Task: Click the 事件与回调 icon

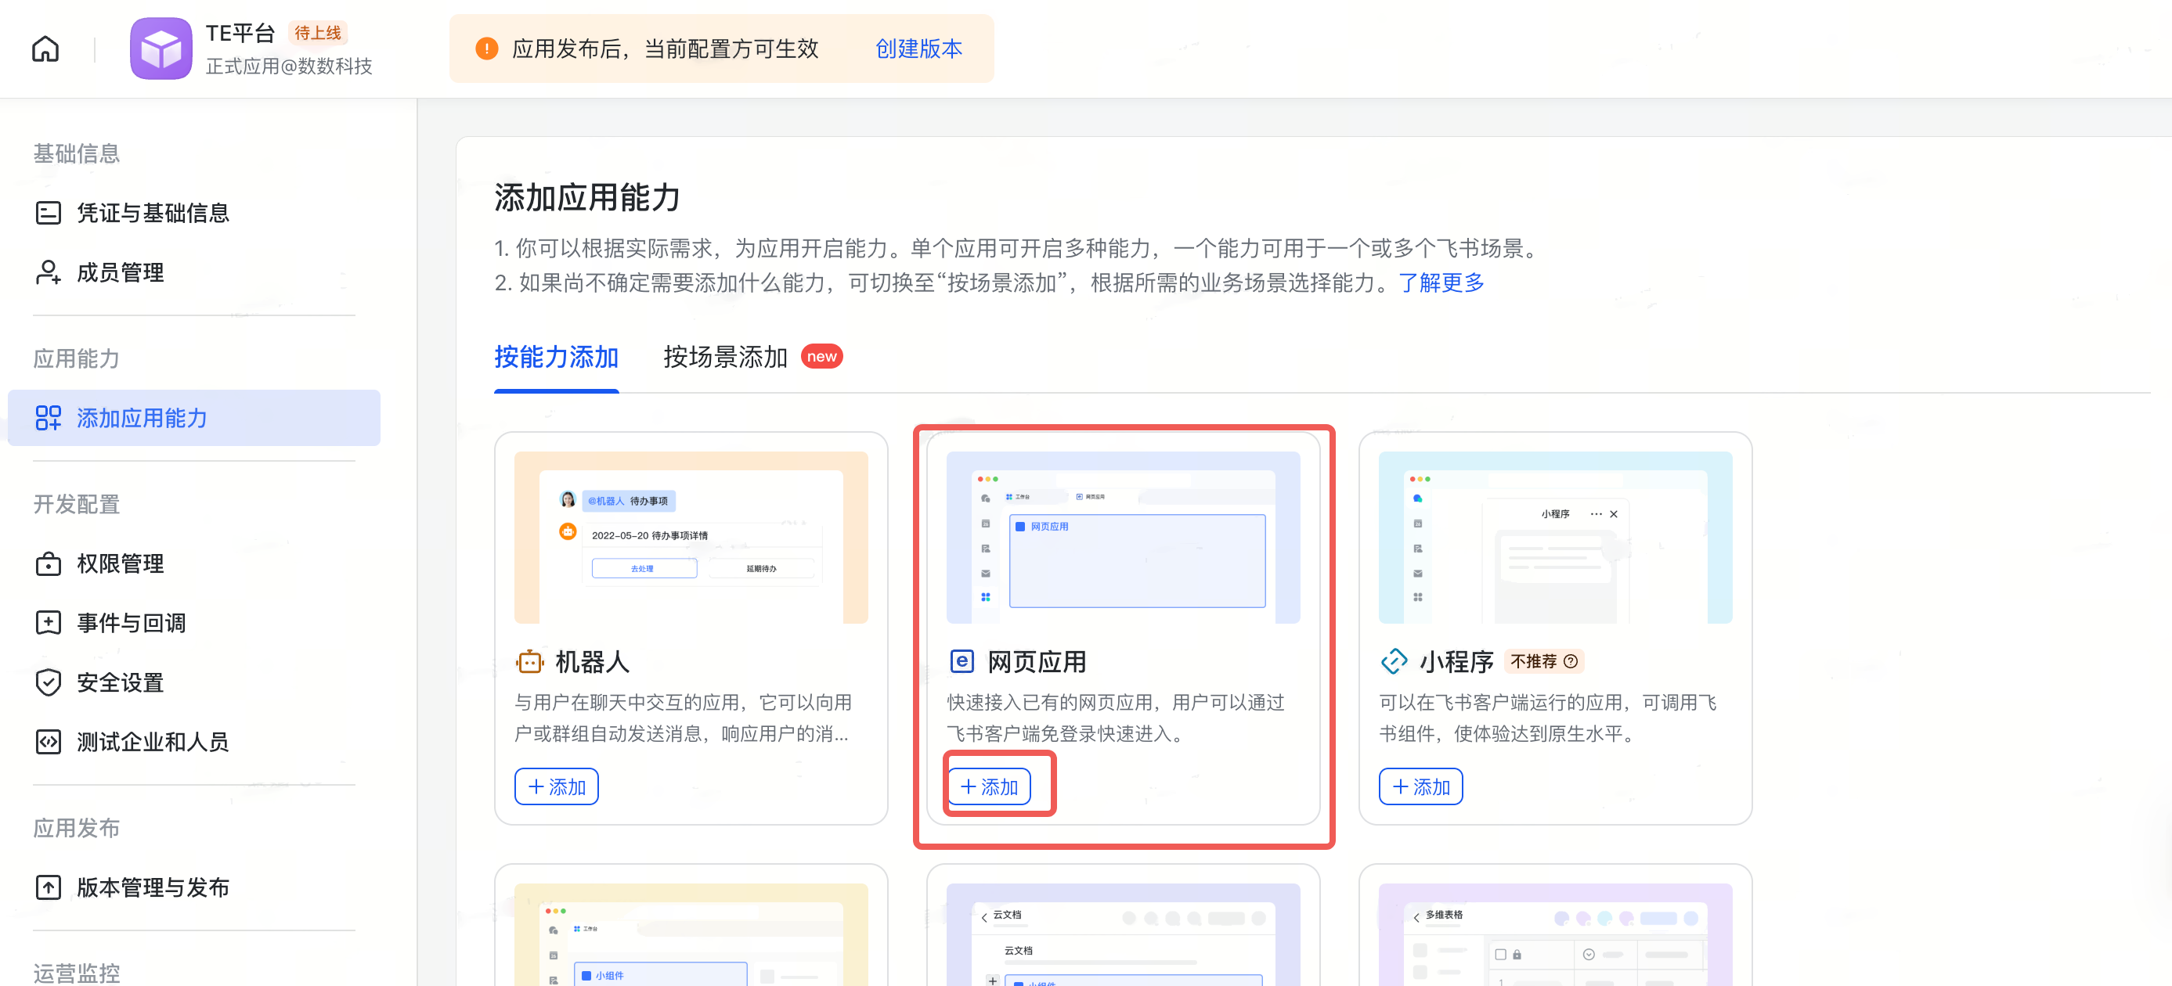Action: pos(48,623)
